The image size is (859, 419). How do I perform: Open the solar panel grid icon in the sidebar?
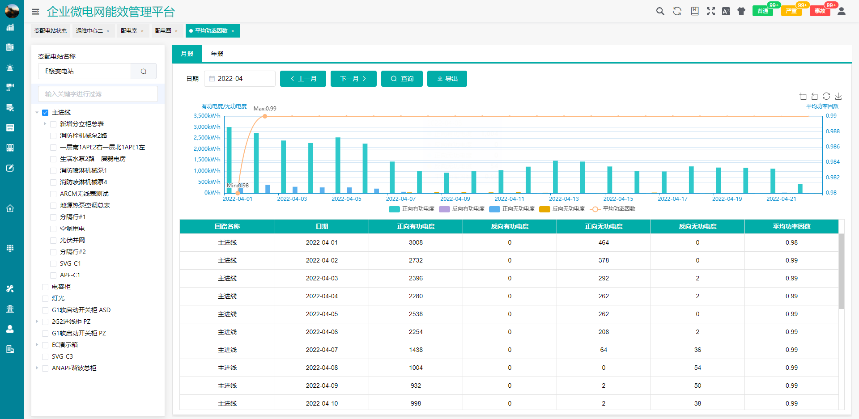[10, 248]
